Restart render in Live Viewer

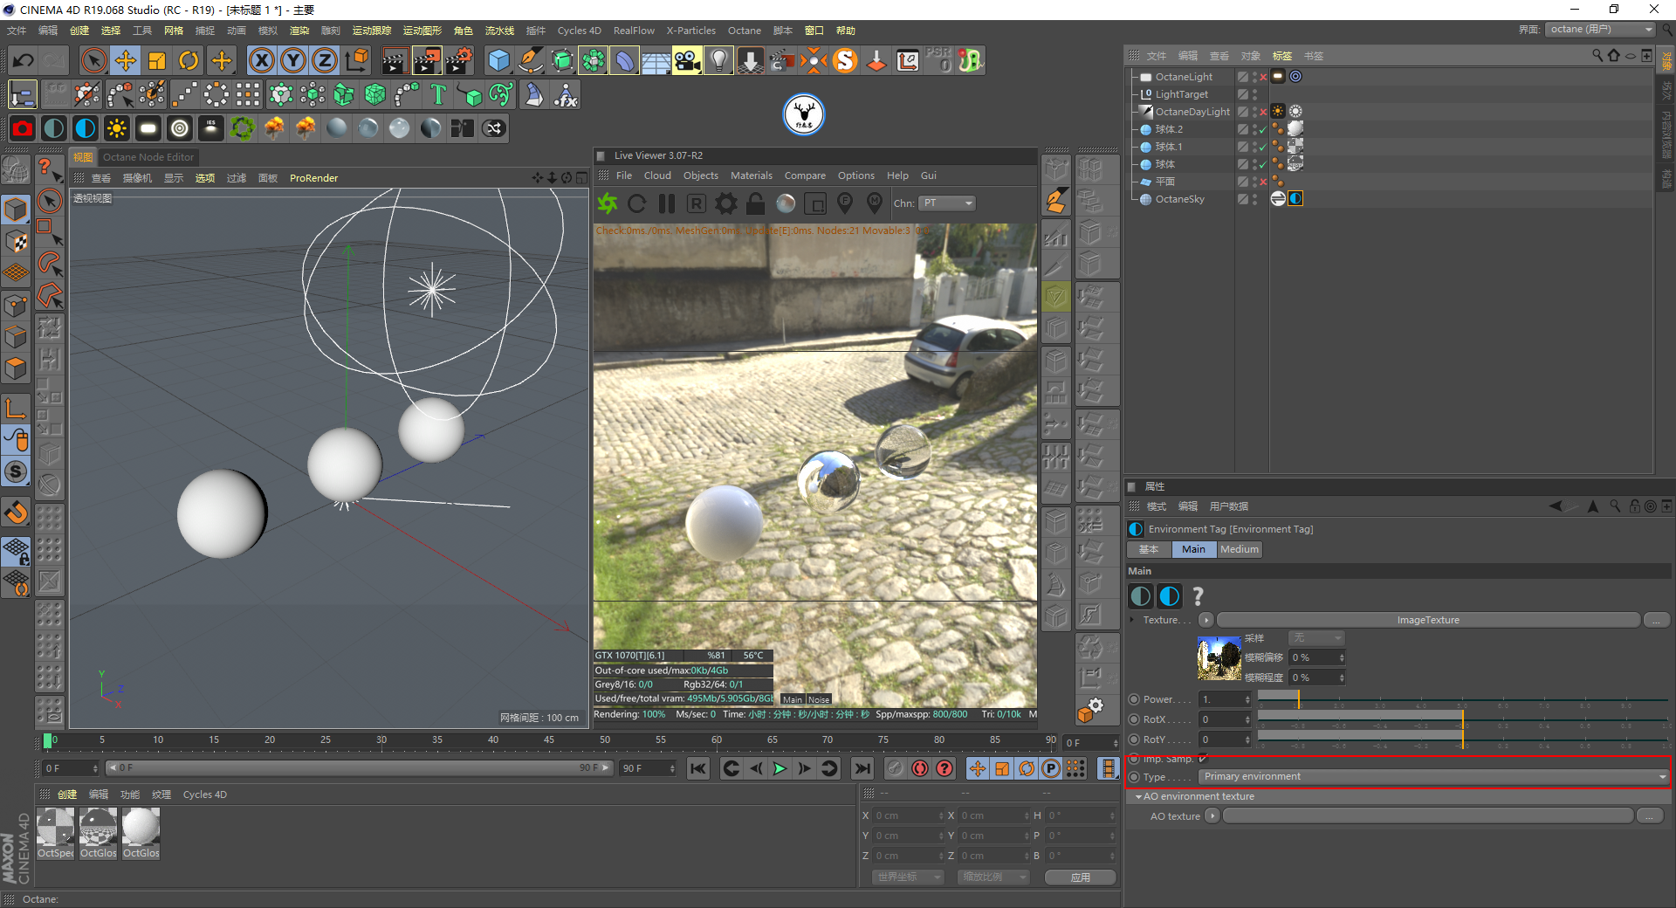[x=637, y=203]
